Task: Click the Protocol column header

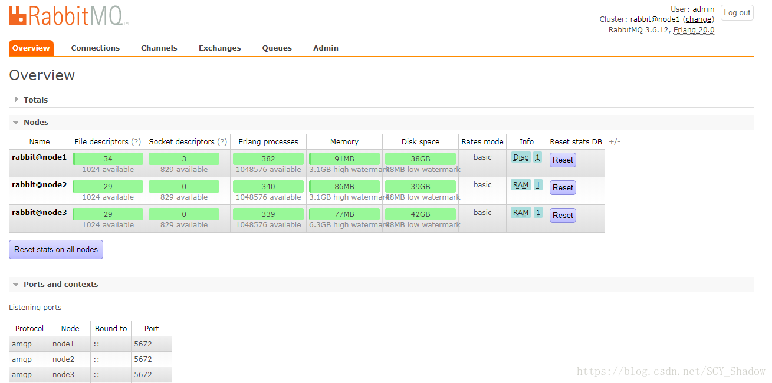Action: click(29, 329)
